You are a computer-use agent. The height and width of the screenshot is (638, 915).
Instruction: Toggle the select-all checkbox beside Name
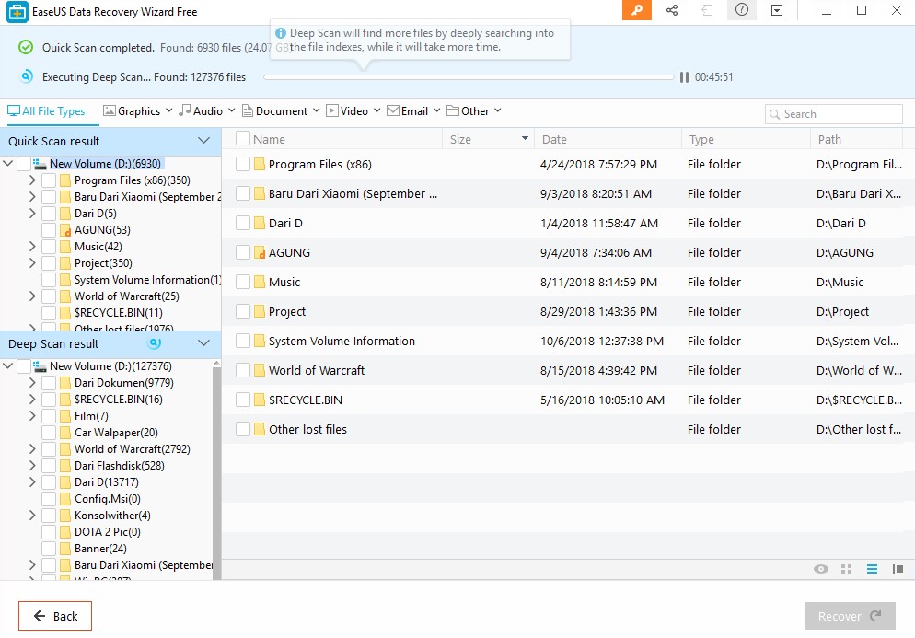click(x=243, y=138)
